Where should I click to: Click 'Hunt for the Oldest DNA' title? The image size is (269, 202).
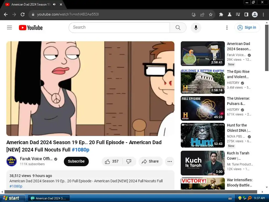239,128
